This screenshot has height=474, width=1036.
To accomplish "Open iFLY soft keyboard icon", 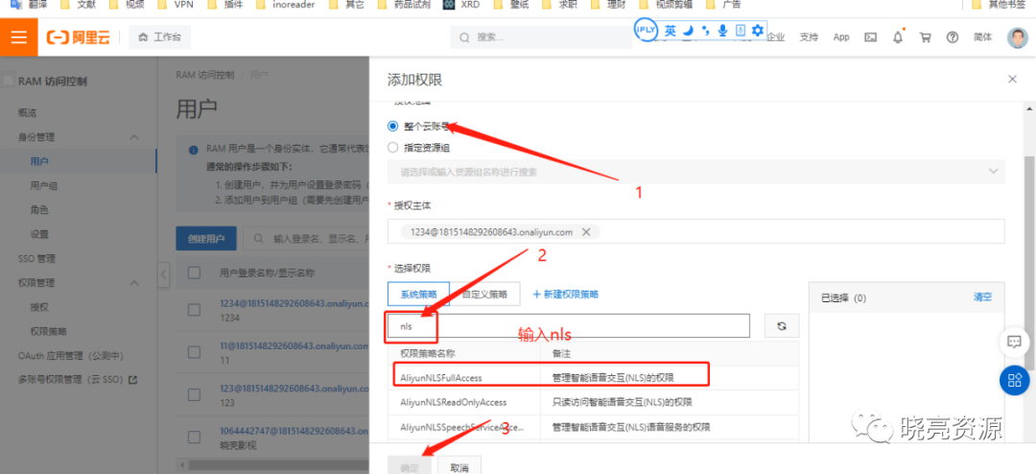I will [740, 31].
